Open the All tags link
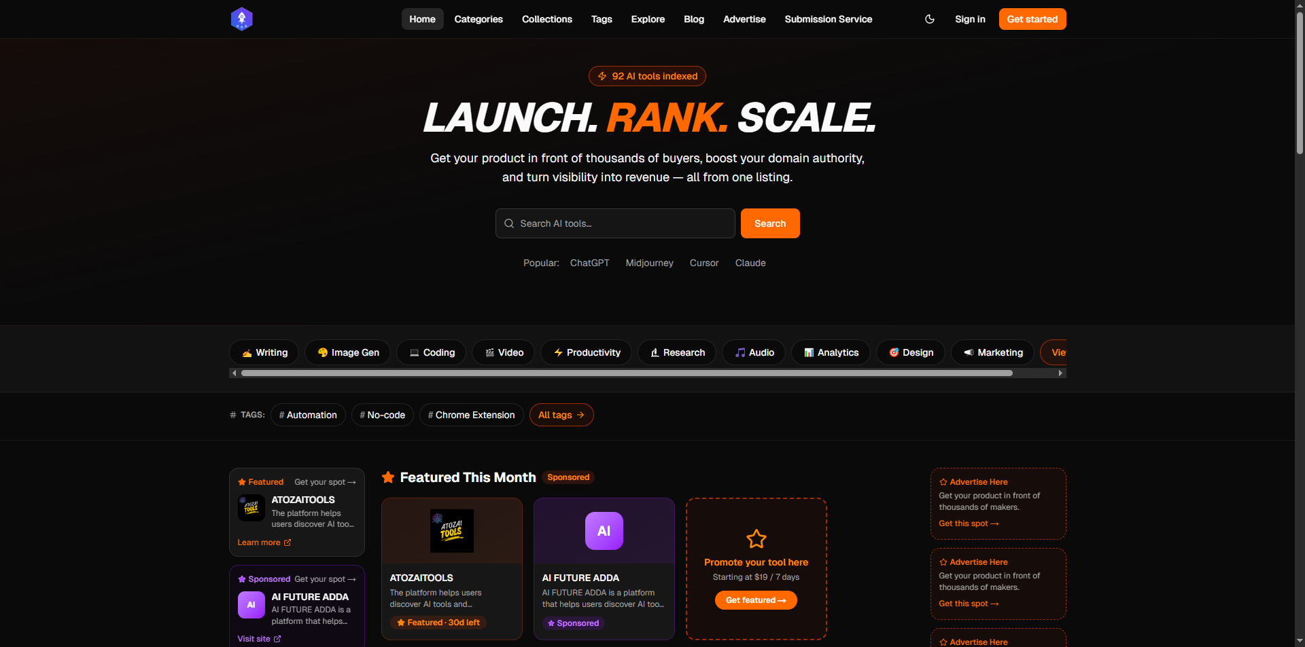 point(561,415)
